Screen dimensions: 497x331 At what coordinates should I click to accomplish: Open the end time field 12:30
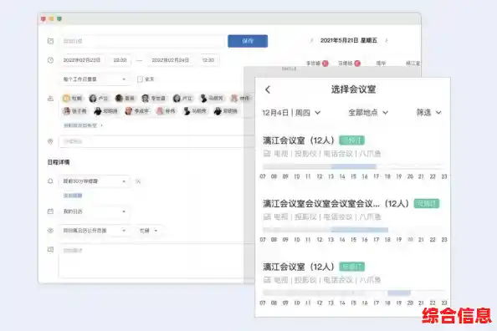click(x=208, y=60)
